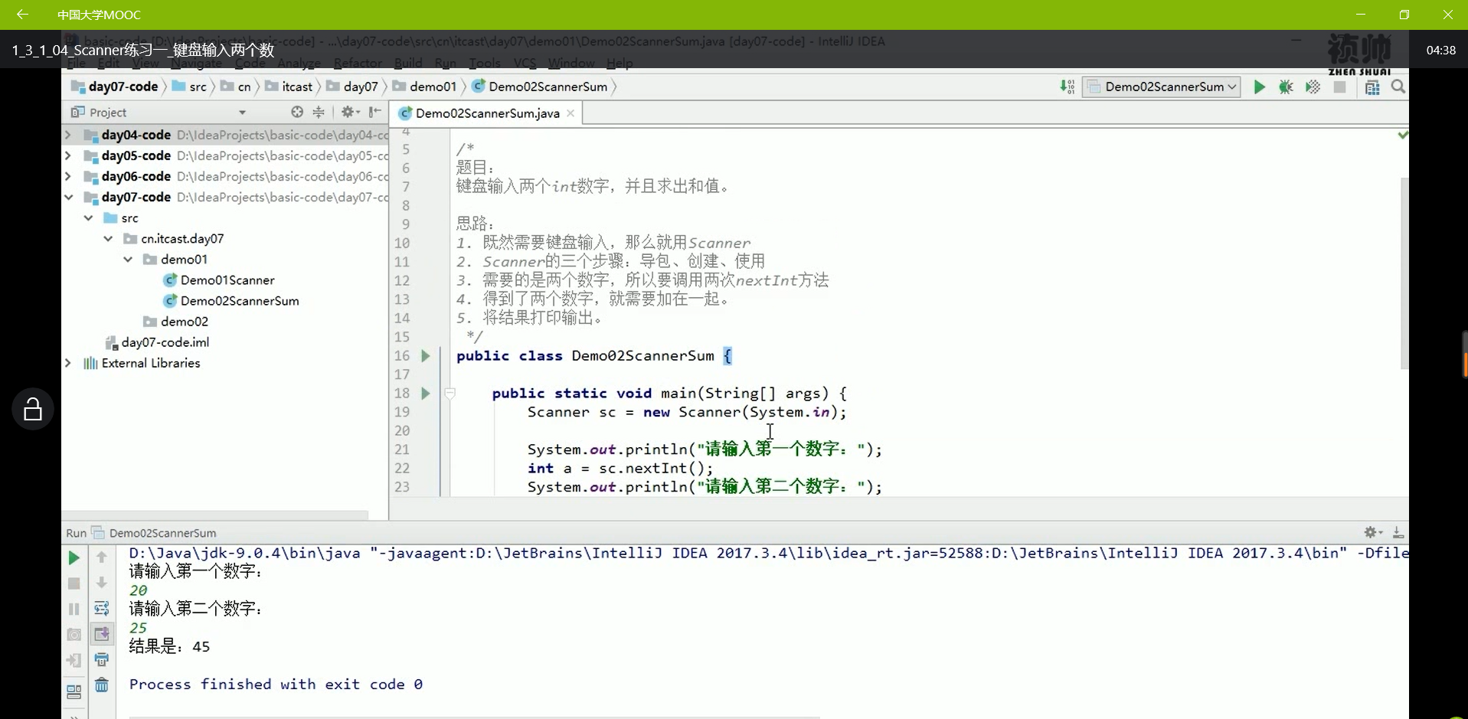Screen dimensions: 1468x719
Task: Fold the main method at line 18
Action: click(x=450, y=394)
